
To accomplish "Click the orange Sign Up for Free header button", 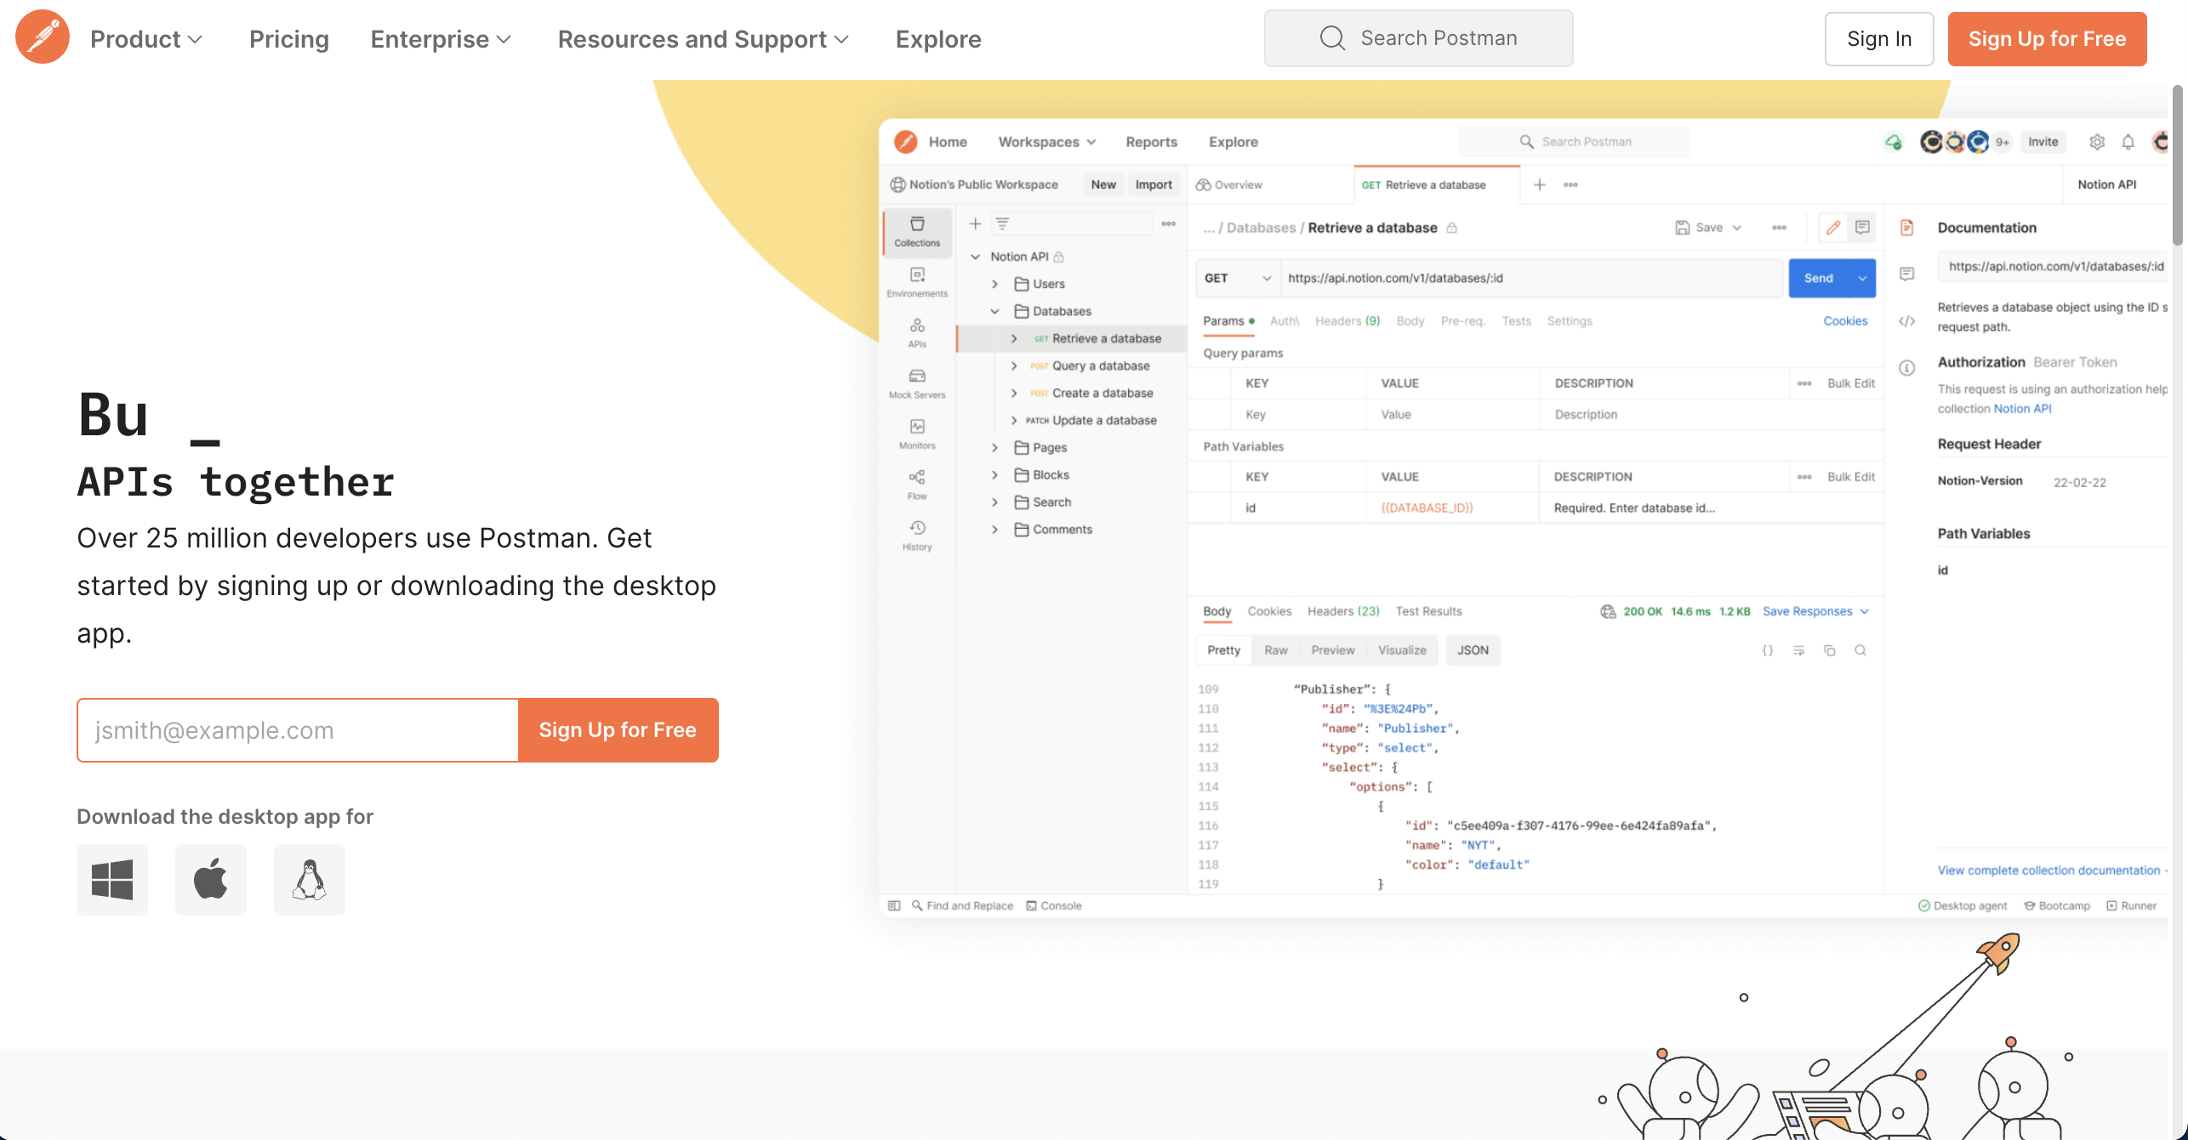I will pyautogui.click(x=2047, y=39).
